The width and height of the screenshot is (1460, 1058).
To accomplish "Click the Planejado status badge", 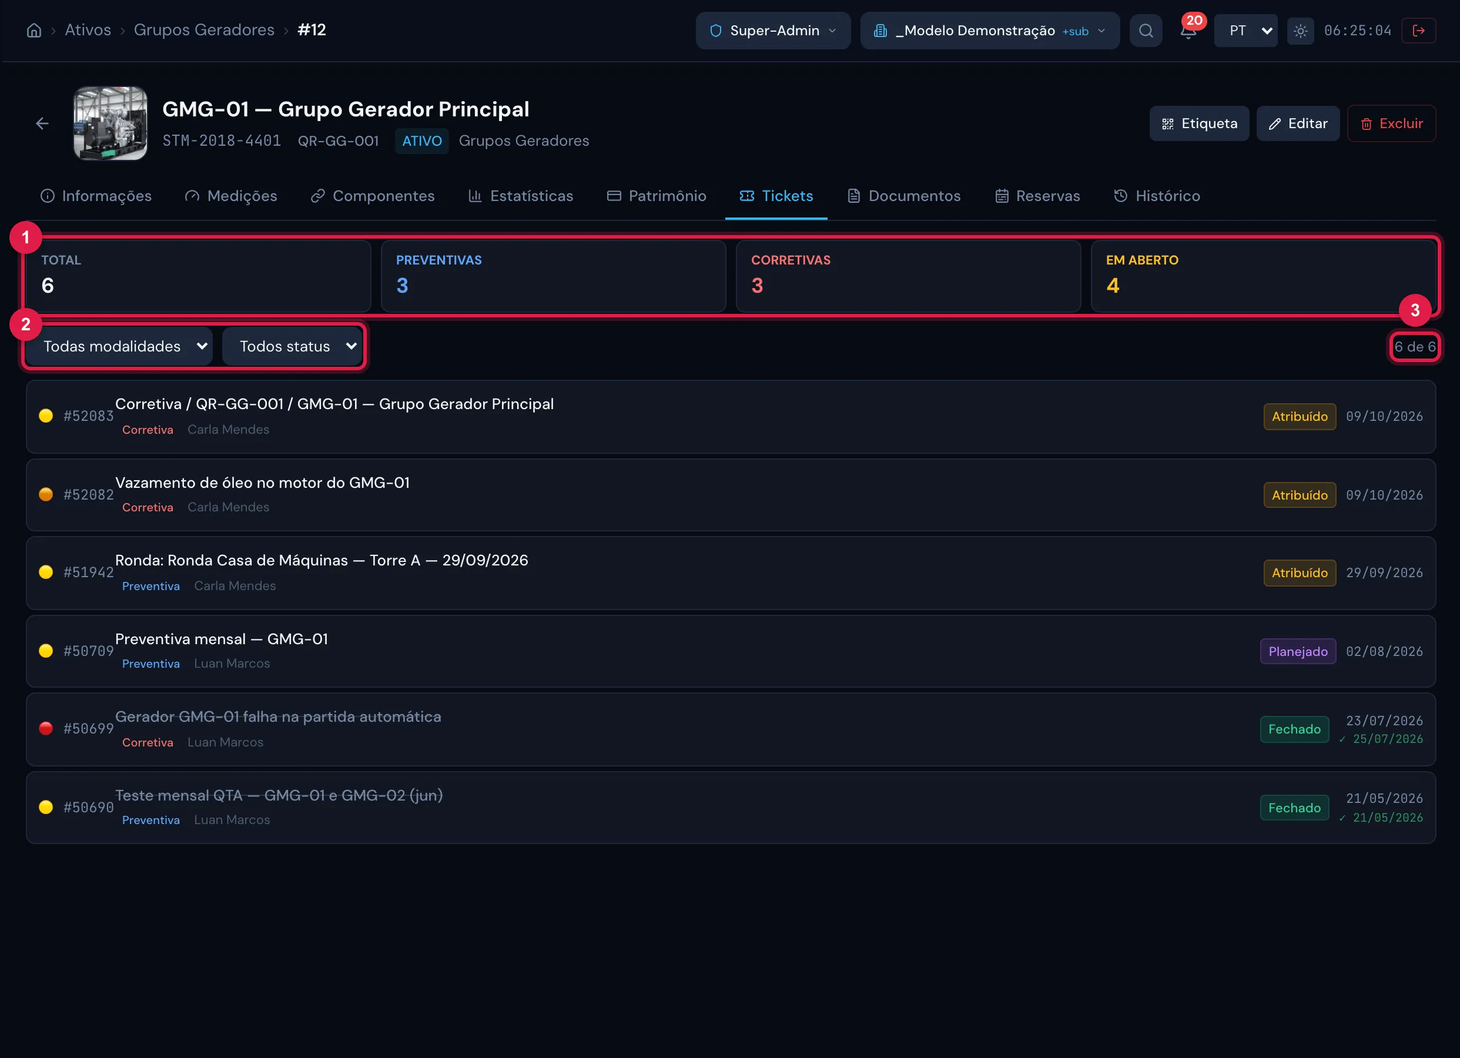I will point(1298,652).
